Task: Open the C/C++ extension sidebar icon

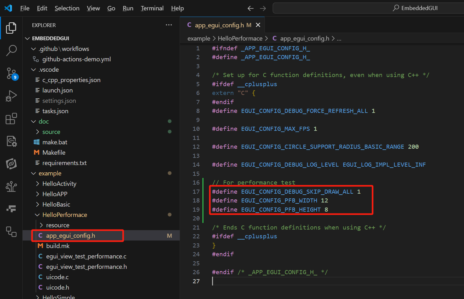Action: click(11, 141)
